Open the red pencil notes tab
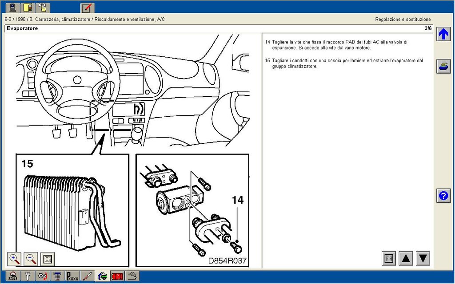Image resolution: width=455 pixels, height=284 pixels. tap(87, 8)
